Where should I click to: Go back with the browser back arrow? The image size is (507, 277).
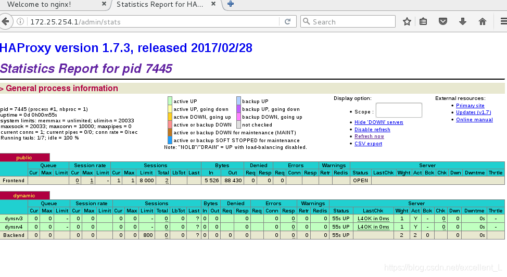click(x=6, y=22)
